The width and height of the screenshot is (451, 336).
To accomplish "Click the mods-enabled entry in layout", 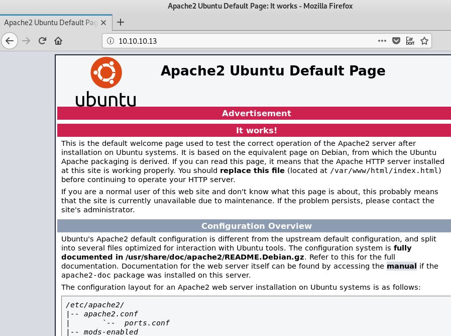I will click(110, 332).
